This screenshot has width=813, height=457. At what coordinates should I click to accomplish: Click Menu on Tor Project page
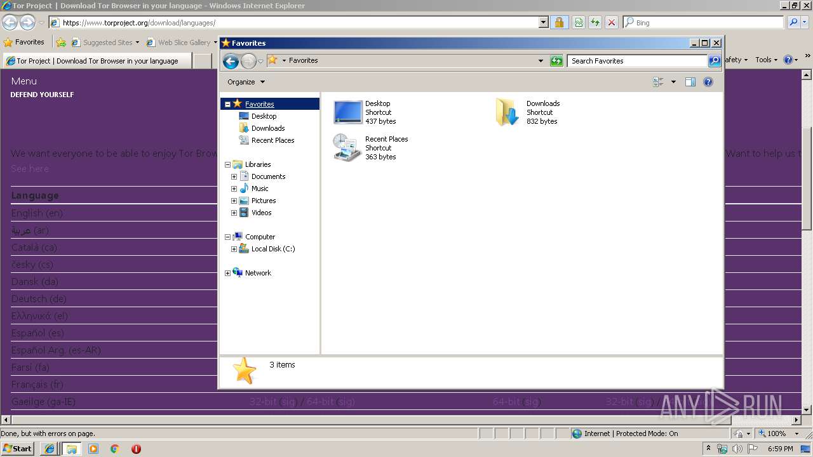coord(24,81)
